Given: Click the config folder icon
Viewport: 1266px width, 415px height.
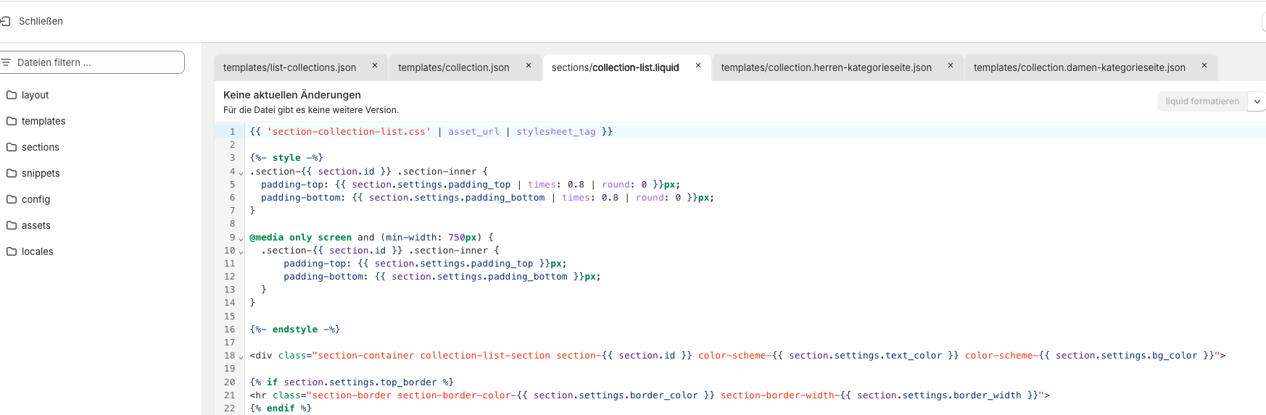Looking at the screenshot, I should pyautogui.click(x=12, y=199).
